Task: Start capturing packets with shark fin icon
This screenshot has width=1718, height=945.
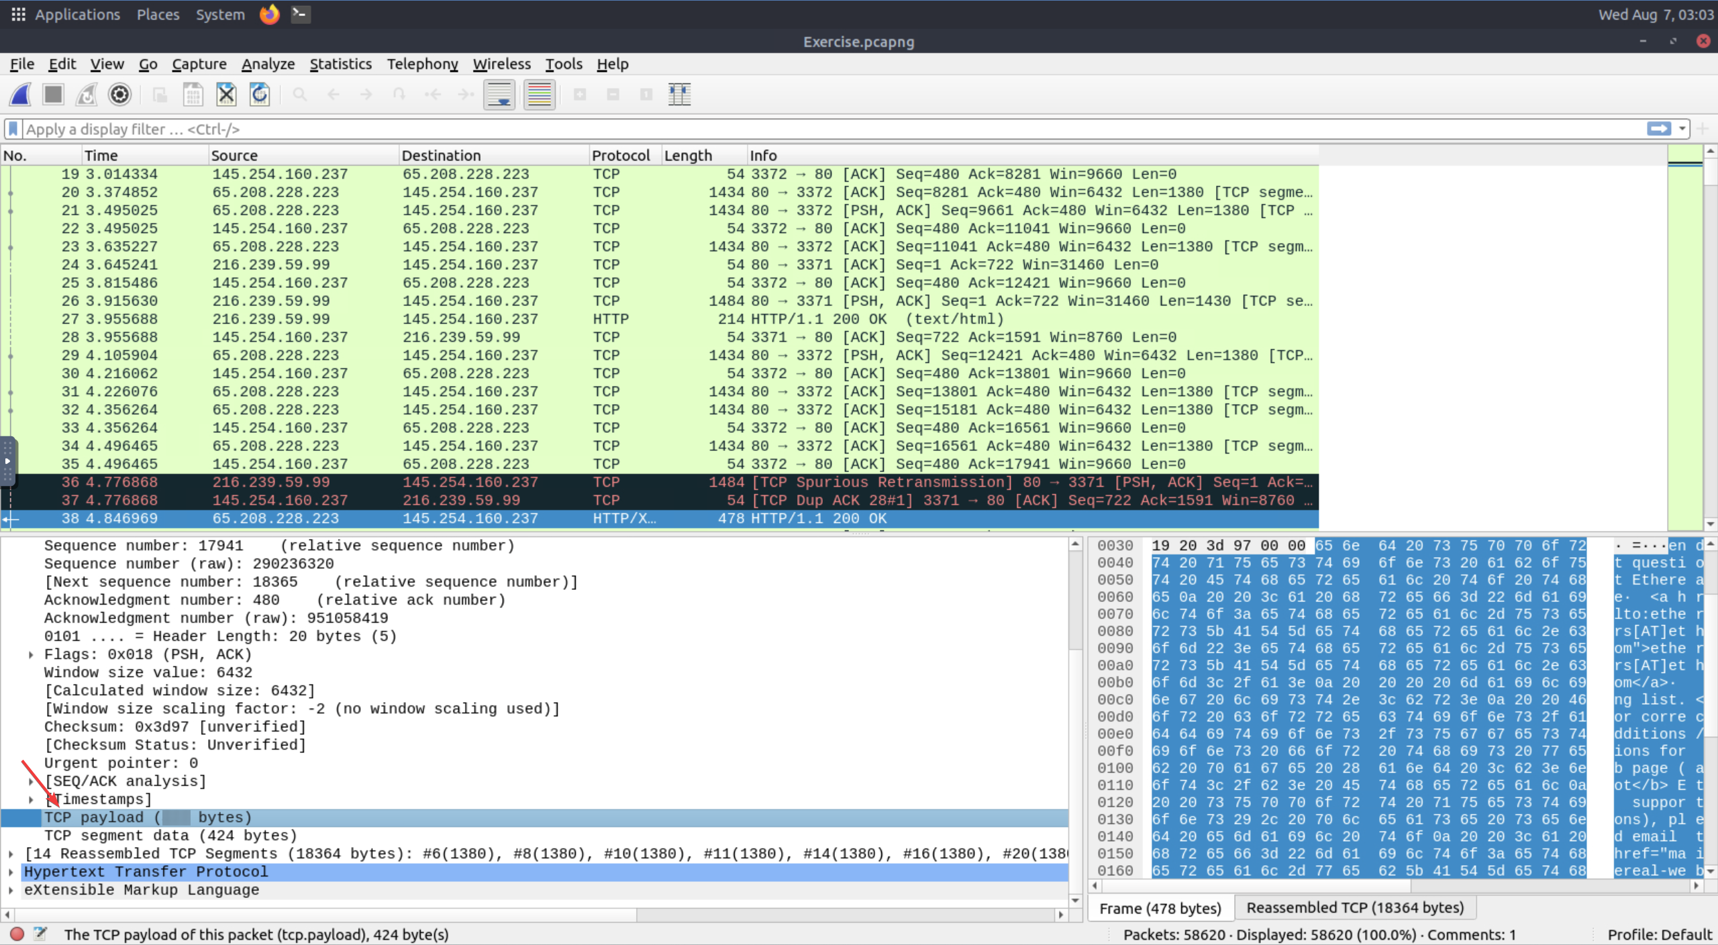Action: pos(20,95)
